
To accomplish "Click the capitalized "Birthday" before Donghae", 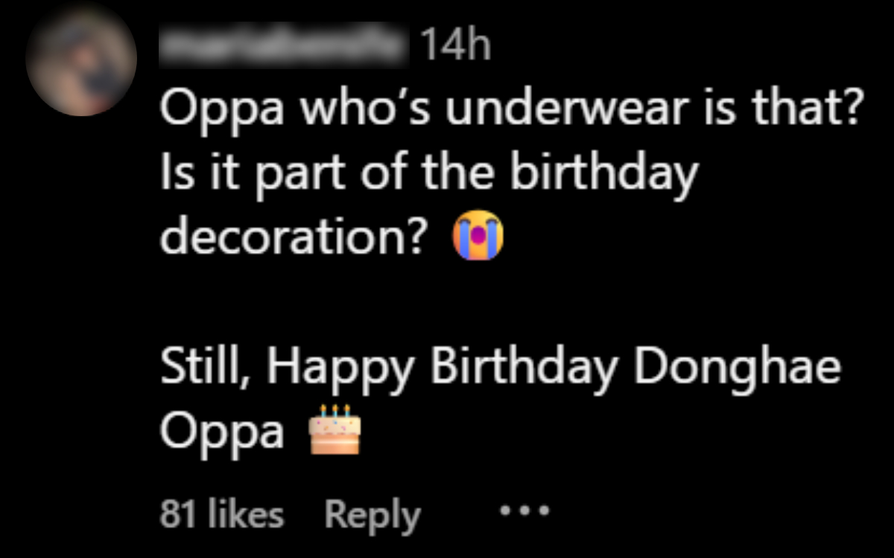I will click(524, 370).
